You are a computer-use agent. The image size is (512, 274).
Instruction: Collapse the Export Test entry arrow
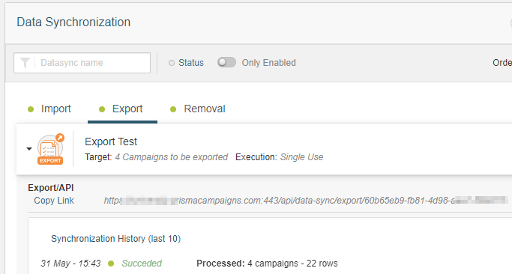[x=29, y=149]
